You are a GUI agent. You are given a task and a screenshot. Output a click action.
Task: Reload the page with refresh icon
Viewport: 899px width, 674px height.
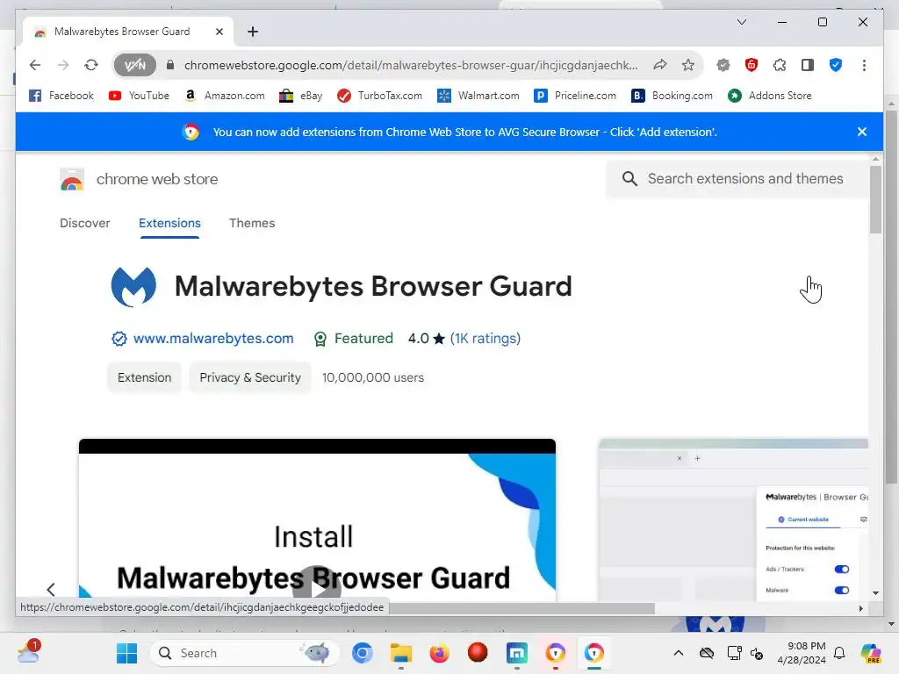pyautogui.click(x=91, y=65)
